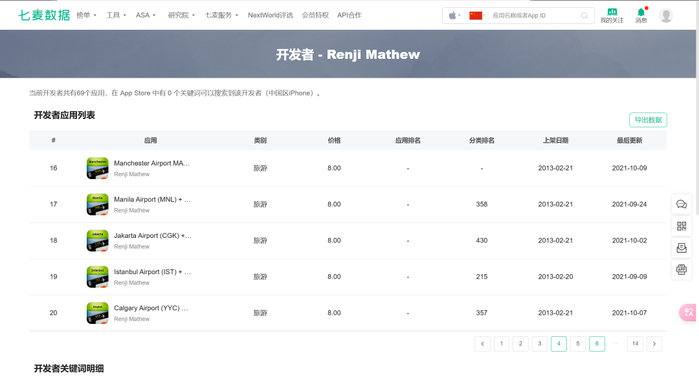Go to next pagination page arrow
This screenshot has width=699, height=384.
(x=654, y=343)
